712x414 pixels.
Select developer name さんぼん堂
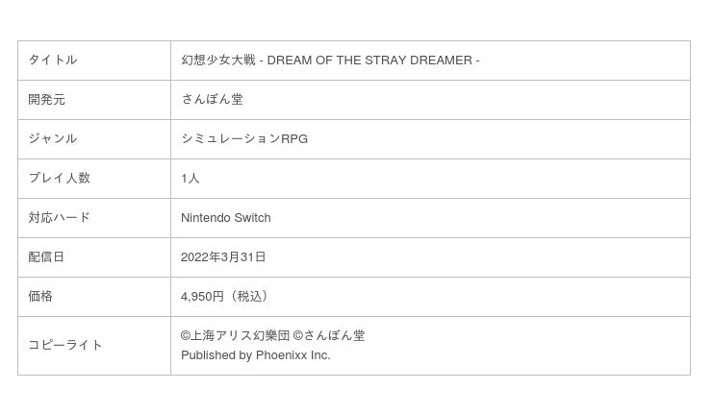(x=212, y=99)
